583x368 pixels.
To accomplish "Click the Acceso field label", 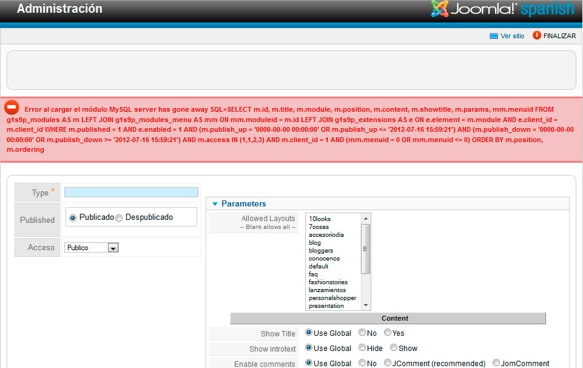I will (41, 247).
